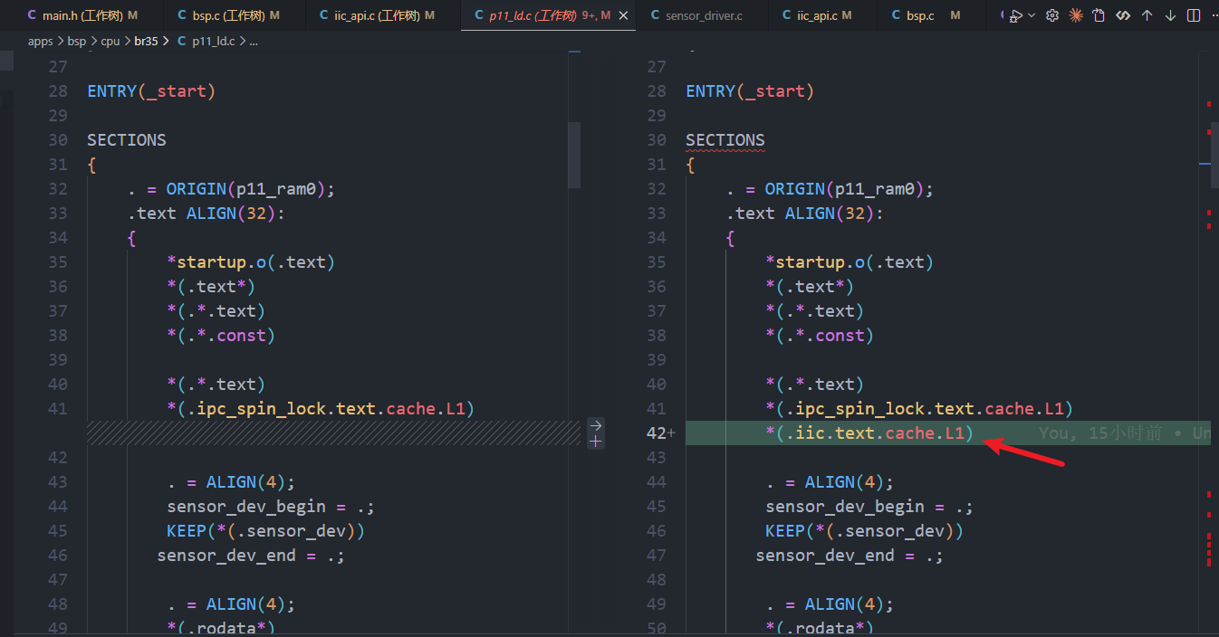Screen dimensions: 1219x637
Task: Go to next change with down arrow
Action: coord(1170,15)
